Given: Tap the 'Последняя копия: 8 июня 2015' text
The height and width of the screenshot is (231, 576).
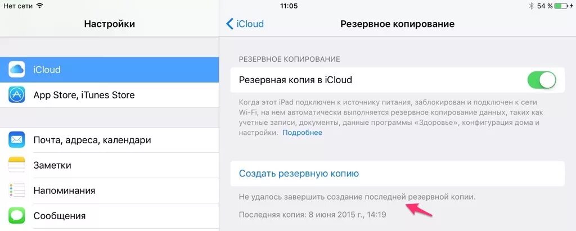Looking at the screenshot, I should click(312, 214).
